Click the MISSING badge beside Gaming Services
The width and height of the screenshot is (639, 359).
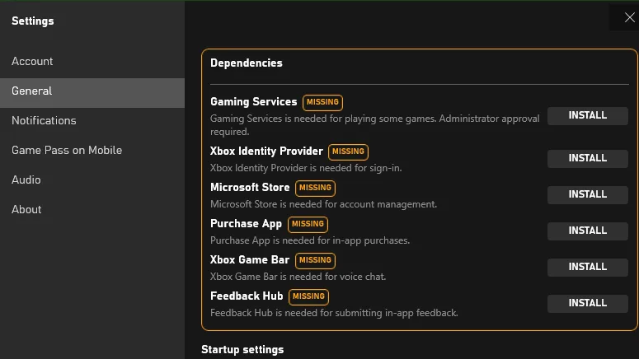point(322,102)
